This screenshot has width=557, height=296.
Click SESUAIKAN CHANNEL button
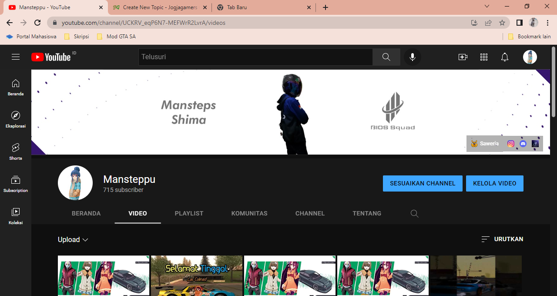(x=423, y=184)
